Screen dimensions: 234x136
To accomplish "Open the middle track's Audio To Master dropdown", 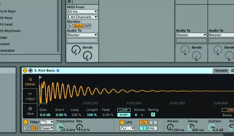I will tap(191, 35).
